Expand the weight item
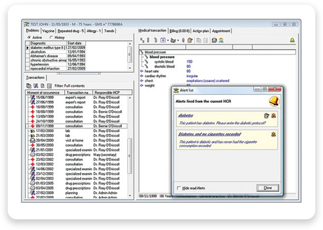Viewport: 323px width, 230px height. [142, 86]
